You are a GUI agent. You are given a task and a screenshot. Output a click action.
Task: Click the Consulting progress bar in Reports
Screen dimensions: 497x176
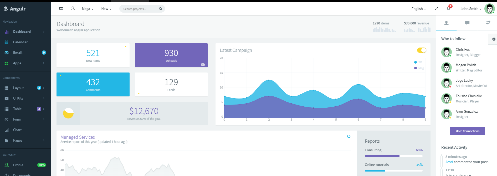[393, 156]
